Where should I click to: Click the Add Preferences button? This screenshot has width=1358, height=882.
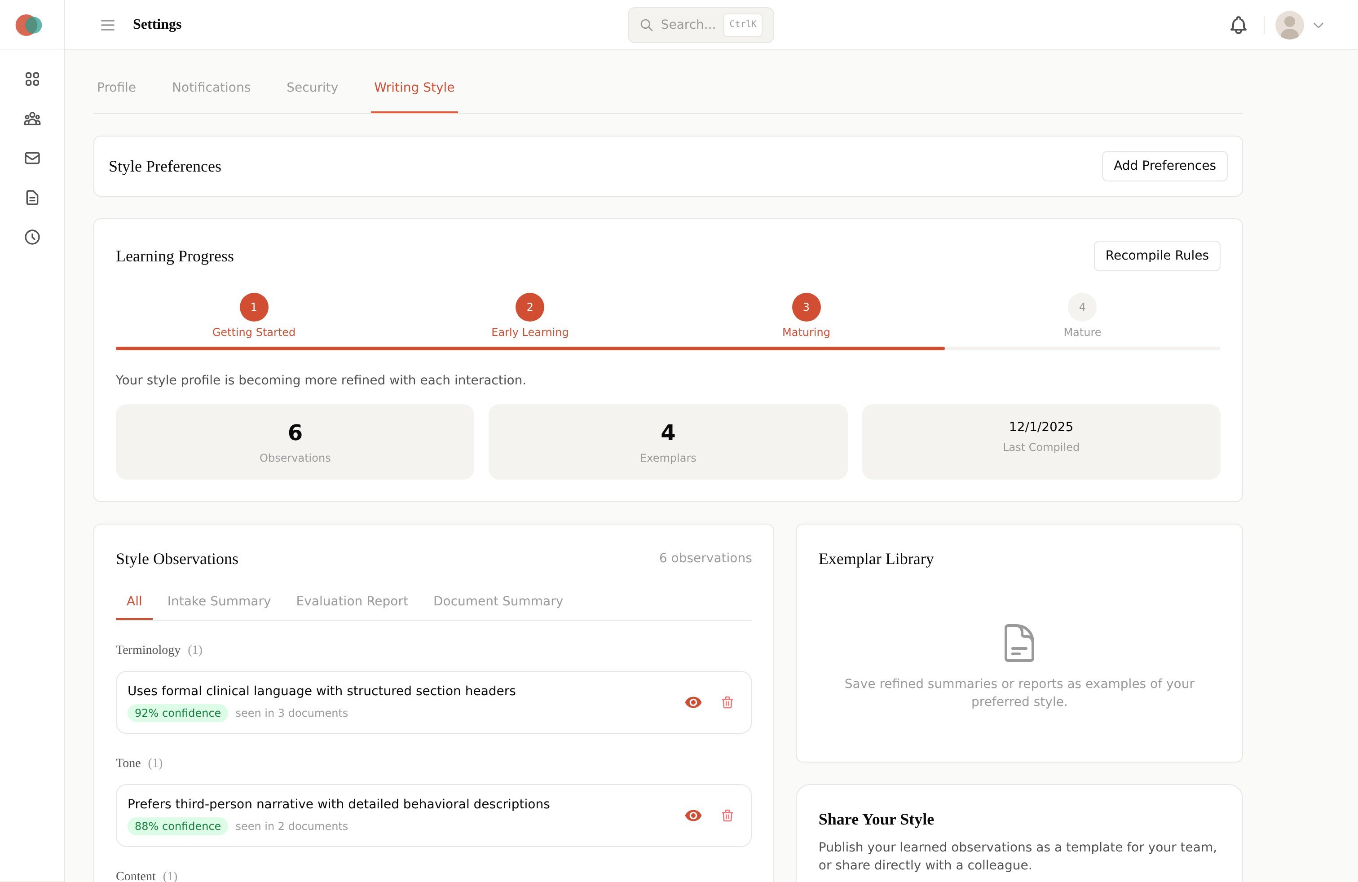1164,166
